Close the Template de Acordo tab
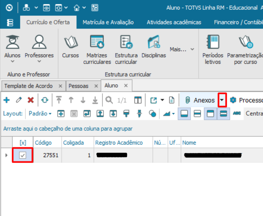 (x=60, y=86)
